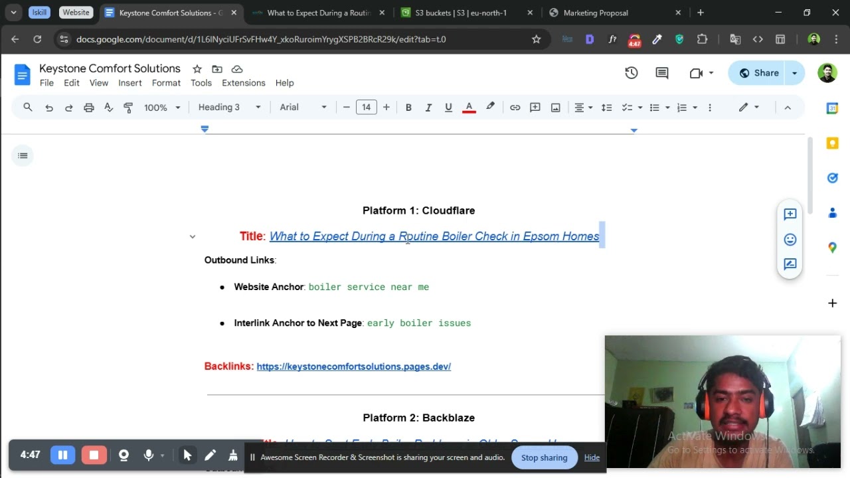Image resolution: width=850 pixels, height=478 pixels.
Task: Open Spelling and grammar check
Action: point(108,108)
